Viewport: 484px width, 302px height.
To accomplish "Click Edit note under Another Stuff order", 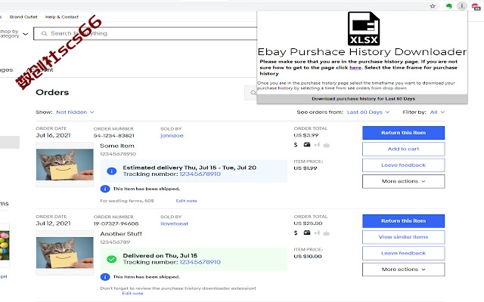I will pos(133,294).
